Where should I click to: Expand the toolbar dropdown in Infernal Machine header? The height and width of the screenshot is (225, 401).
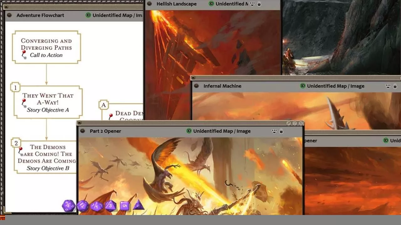(388, 86)
